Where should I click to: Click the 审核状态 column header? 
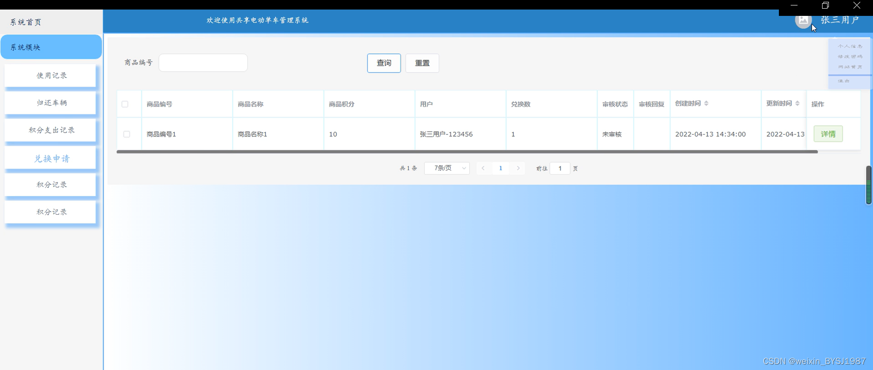[615, 104]
